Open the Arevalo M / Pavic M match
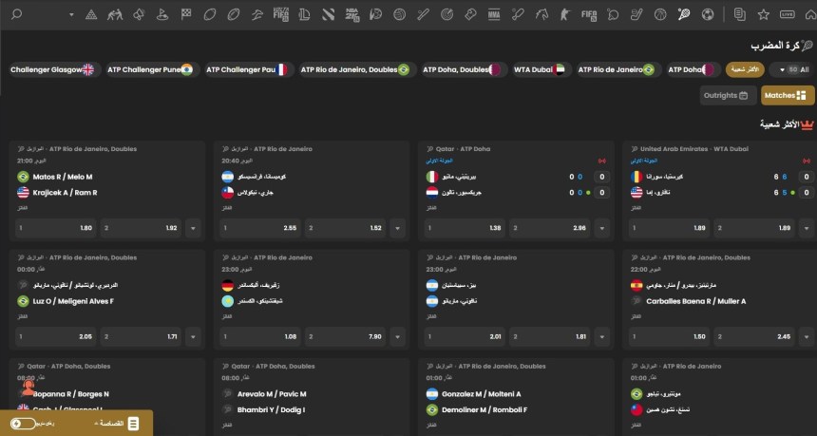Image resolution: width=817 pixels, height=436 pixels. (x=272, y=394)
